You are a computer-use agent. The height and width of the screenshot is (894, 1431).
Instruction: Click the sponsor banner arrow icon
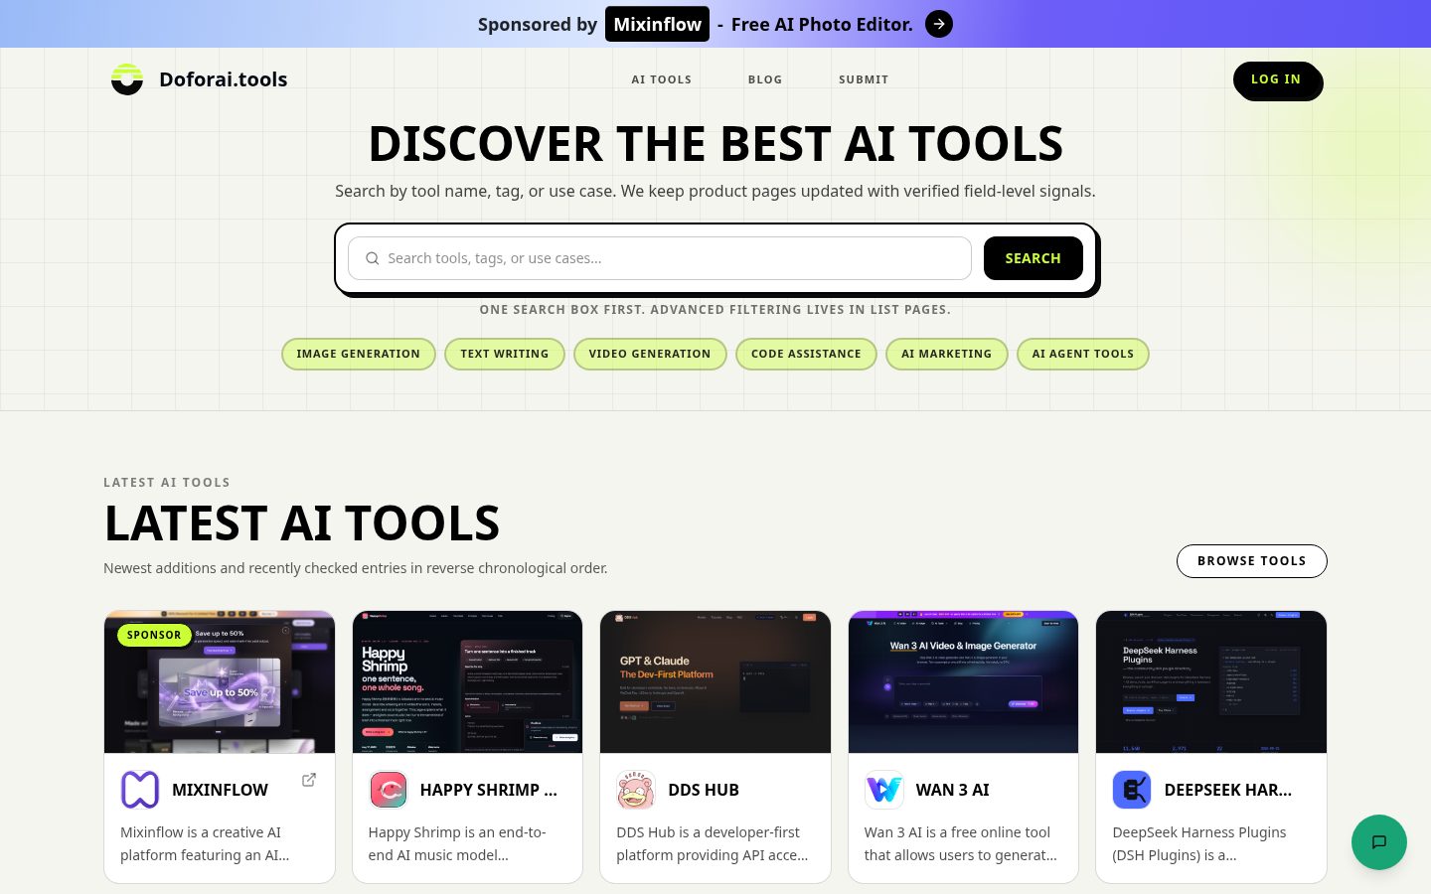click(939, 24)
